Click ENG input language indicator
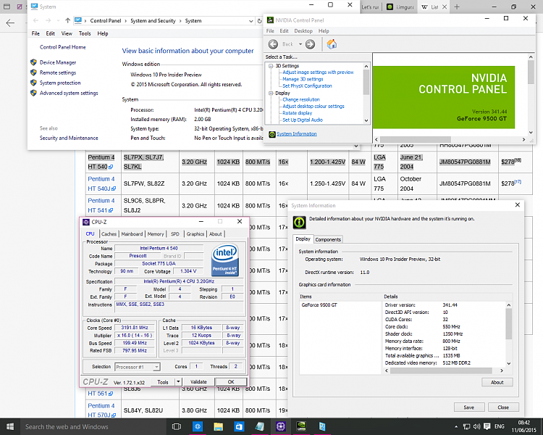This screenshot has height=435, width=543. pyautogui.click(x=500, y=427)
